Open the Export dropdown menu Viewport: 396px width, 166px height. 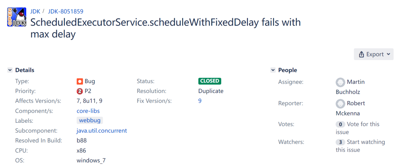[374, 54]
